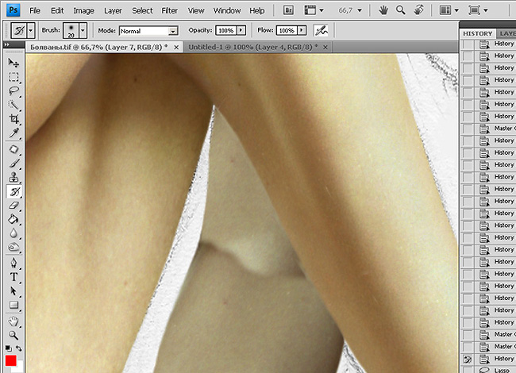This screenshot has width=516, height=373.
Task: Reset default foreground and background colors
Action: [9, 348]
